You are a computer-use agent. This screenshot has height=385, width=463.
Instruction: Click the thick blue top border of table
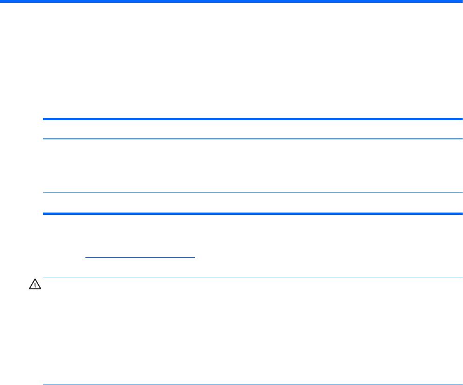250,119
